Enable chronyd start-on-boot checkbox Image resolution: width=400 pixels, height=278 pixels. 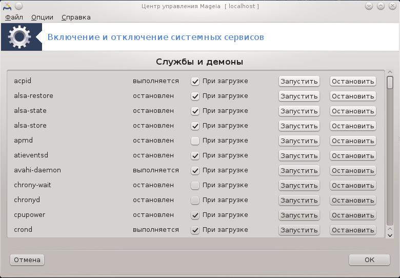(195, 200)
